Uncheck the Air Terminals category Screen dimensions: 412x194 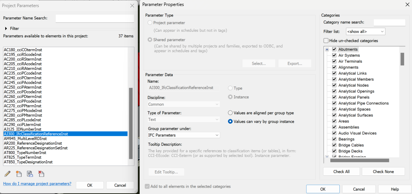point(334,61)
